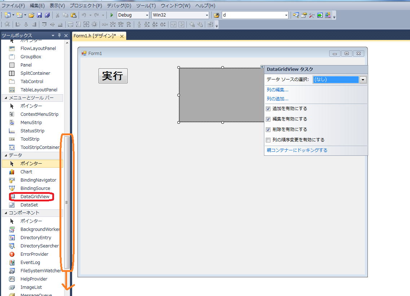The width and height of the screenshot is (410, 296).
Task: Pick the Chart control in toolbox
Action: point(26,172)
